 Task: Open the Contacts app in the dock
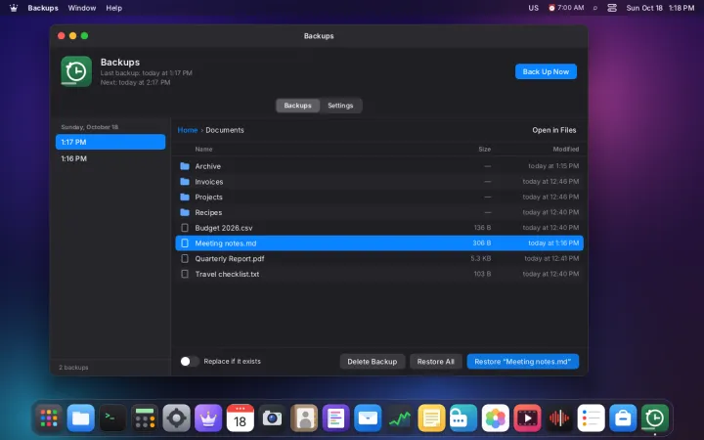coord(304,418)
